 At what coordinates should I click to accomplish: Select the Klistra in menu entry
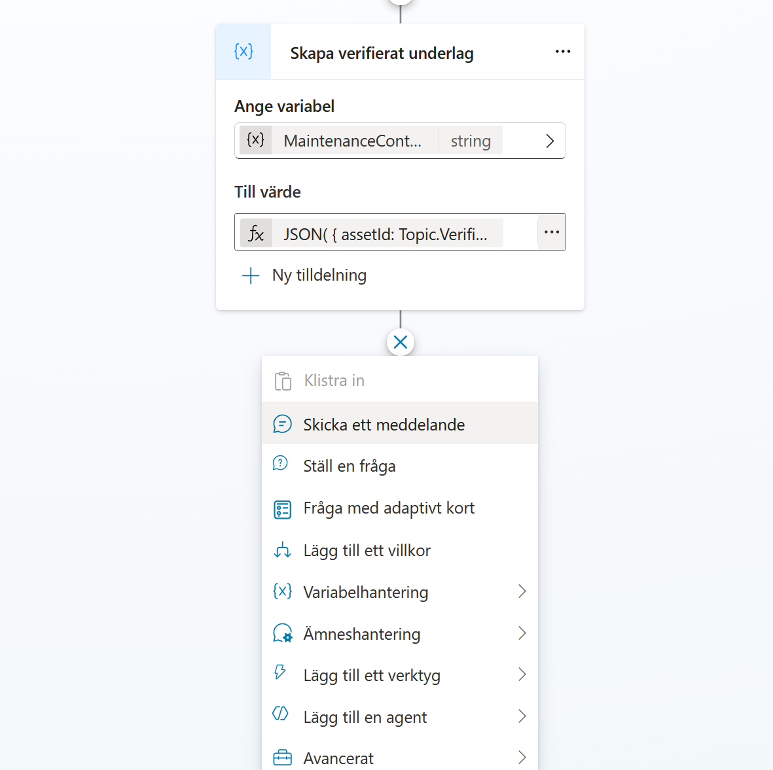tap(400, 380)
